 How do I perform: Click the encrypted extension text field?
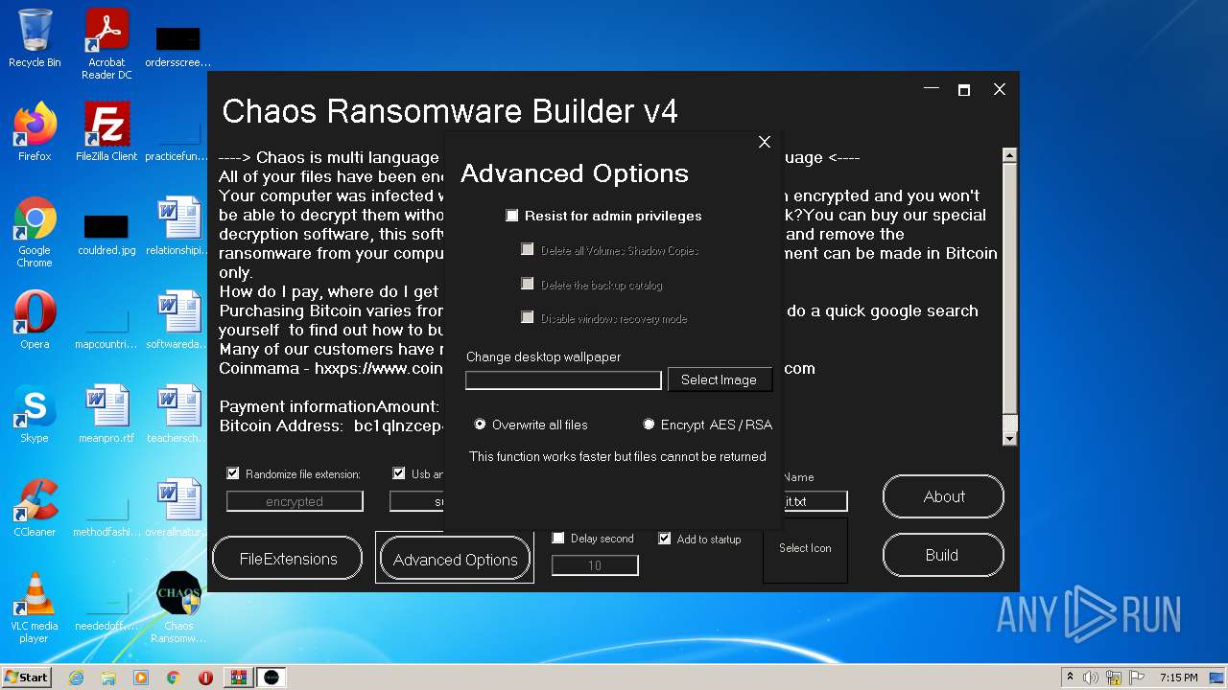pyautogui.click(x=295, y=501)
